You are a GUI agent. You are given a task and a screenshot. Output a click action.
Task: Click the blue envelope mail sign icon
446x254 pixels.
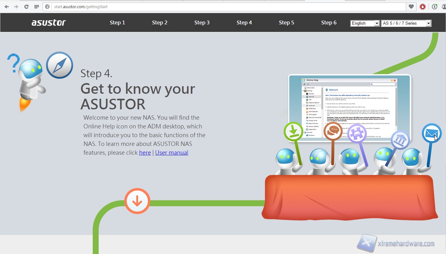pos(431,133)
